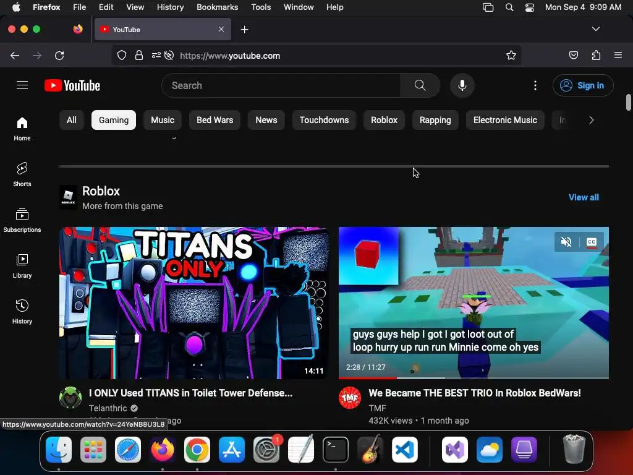Image resolution: width=633 pixels, height=475 pixels.
Task: Select the Rapping chip
Action: pyautogui.click(x=435, y=120)
